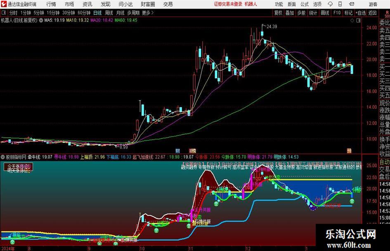Image resolution: width=390 pixels, height=251 pixels.
Task: Click the 多股 toolbar button
Action: 301,13
